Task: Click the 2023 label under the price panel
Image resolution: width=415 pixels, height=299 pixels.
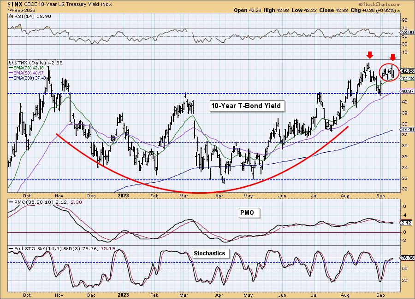Action: coord(123,195)
